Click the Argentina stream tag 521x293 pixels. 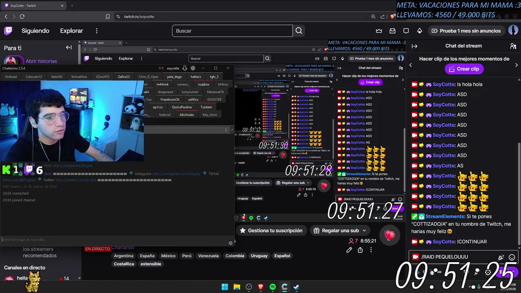pyautogui.click(x=123, y=256)
